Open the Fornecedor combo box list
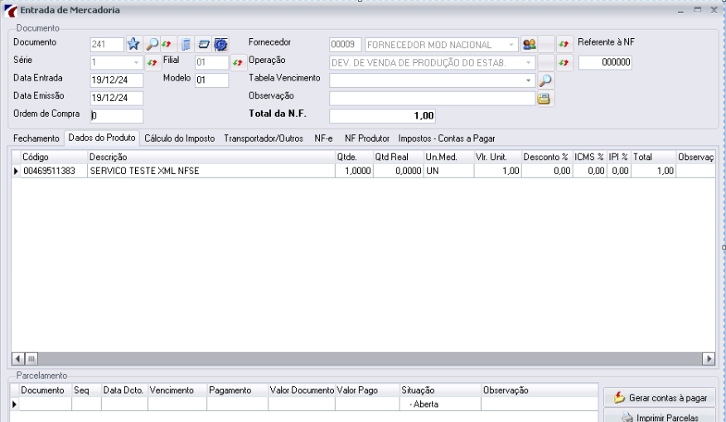 [x=511, y=45]
